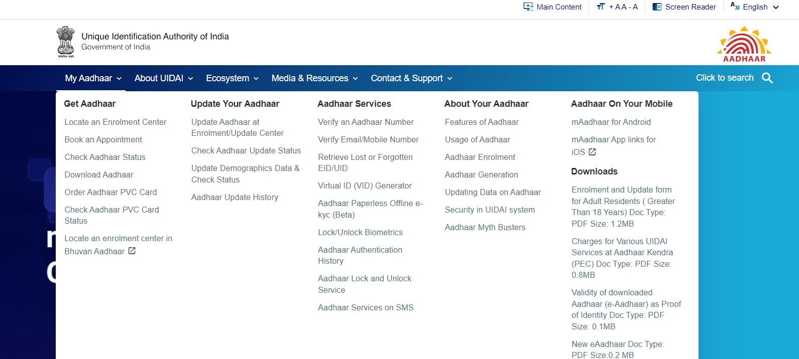This screenshot has width=799, height=359.
Task: Click the Government of India emblem
Action: click(65, 42)
